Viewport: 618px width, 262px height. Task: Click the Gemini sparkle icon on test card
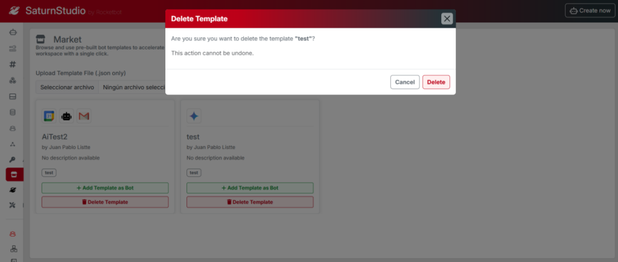click(x=194, y=116)
